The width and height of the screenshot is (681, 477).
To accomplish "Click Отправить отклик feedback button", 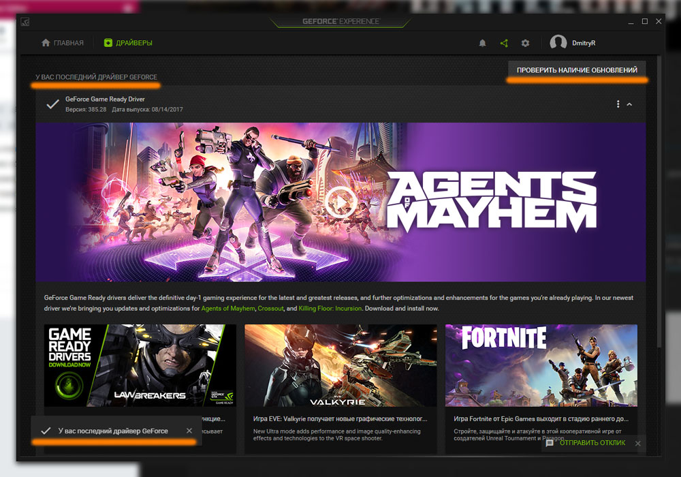I will [592, 443].
